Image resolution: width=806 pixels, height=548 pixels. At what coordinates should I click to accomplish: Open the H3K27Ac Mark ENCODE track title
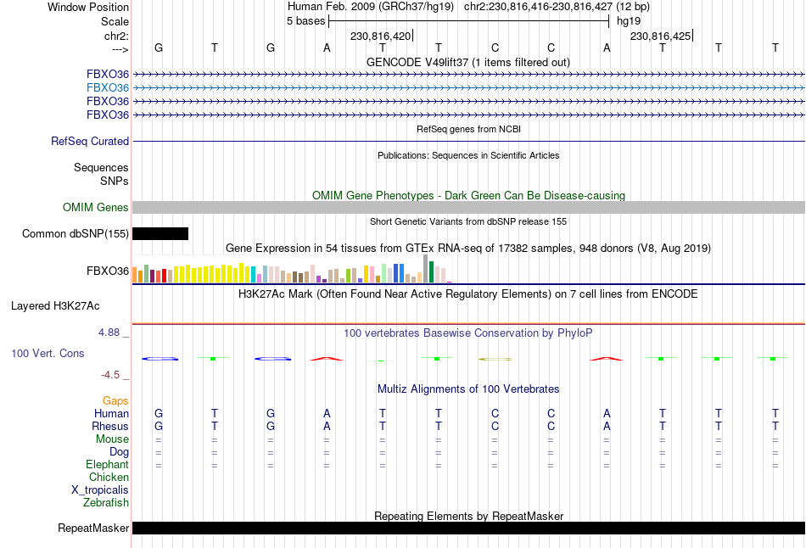point(468,294)
